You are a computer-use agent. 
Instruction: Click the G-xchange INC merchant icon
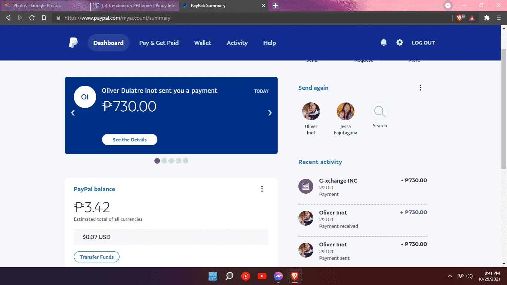(306, 186)
